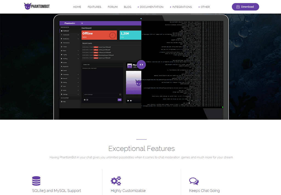Click the purple Chat send button

point(120,100)
